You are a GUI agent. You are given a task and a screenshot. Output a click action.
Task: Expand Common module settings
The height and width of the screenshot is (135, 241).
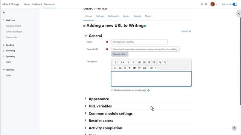[85, 113]
